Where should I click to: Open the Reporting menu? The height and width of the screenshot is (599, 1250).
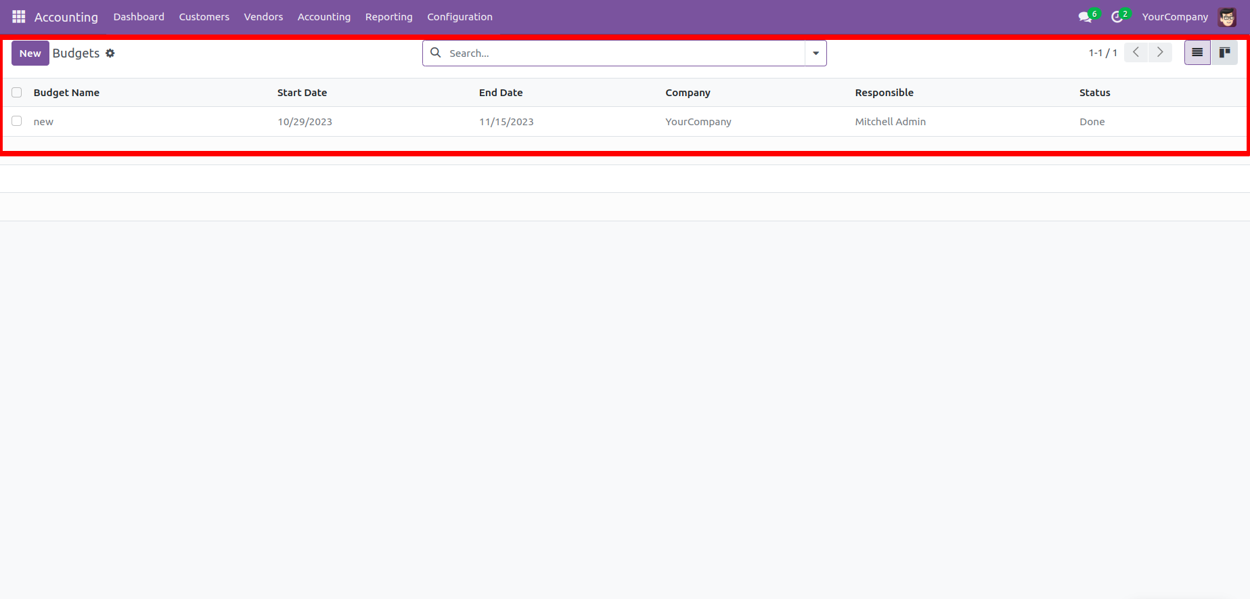click(388, 17)
